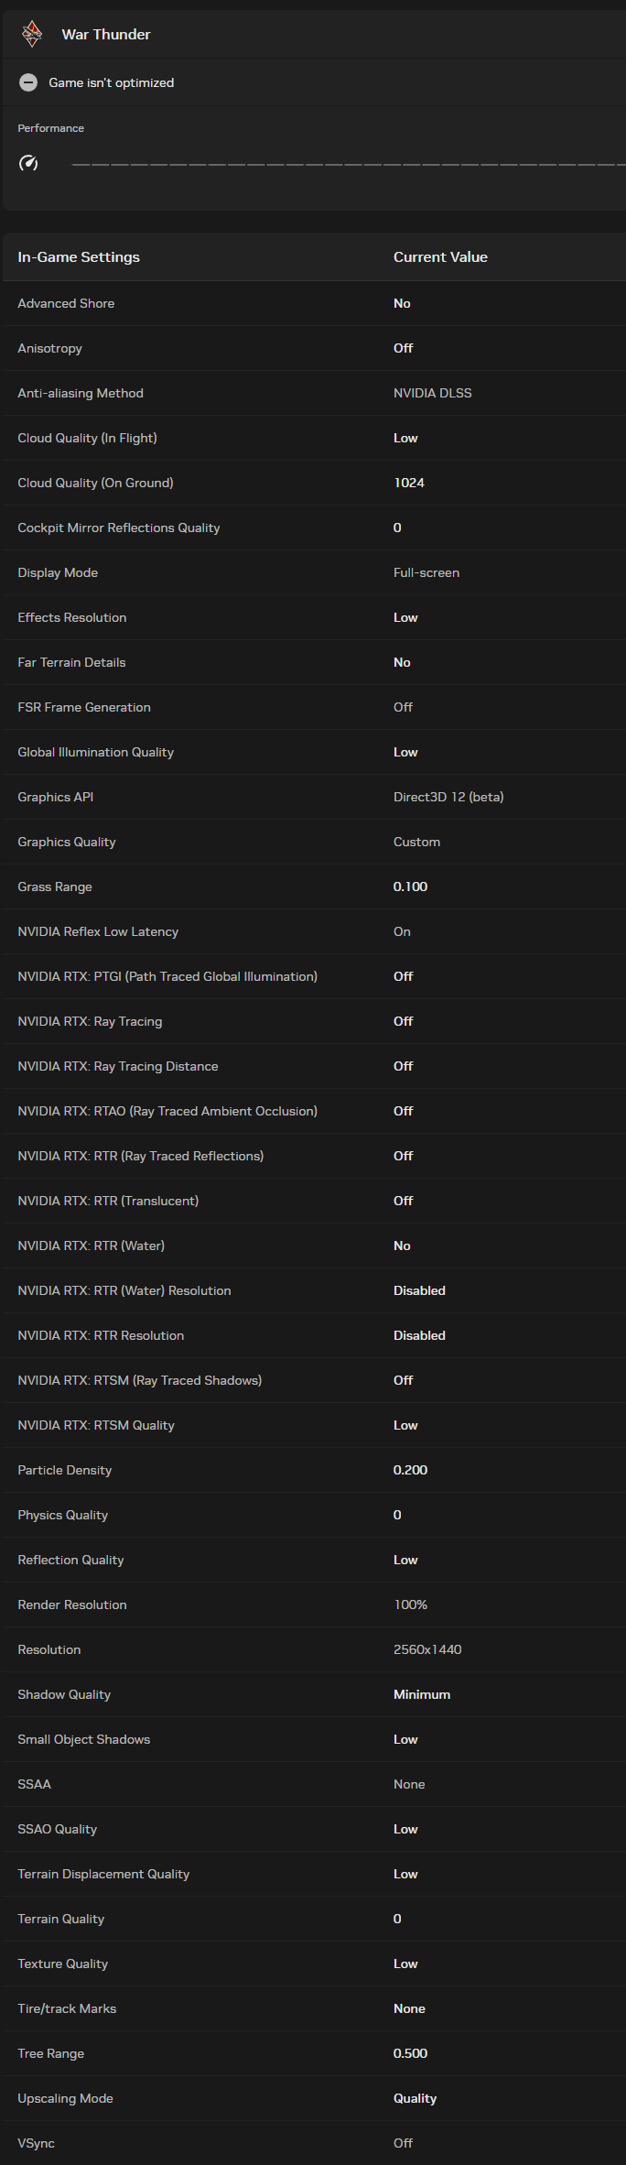Click the Upscaling Mode Quality value
This screenshot has width=626, height=2165.
tap(415, 2098)
